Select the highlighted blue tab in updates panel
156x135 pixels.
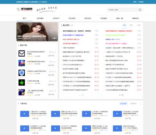pyautogui.click(x=124, y=25)
